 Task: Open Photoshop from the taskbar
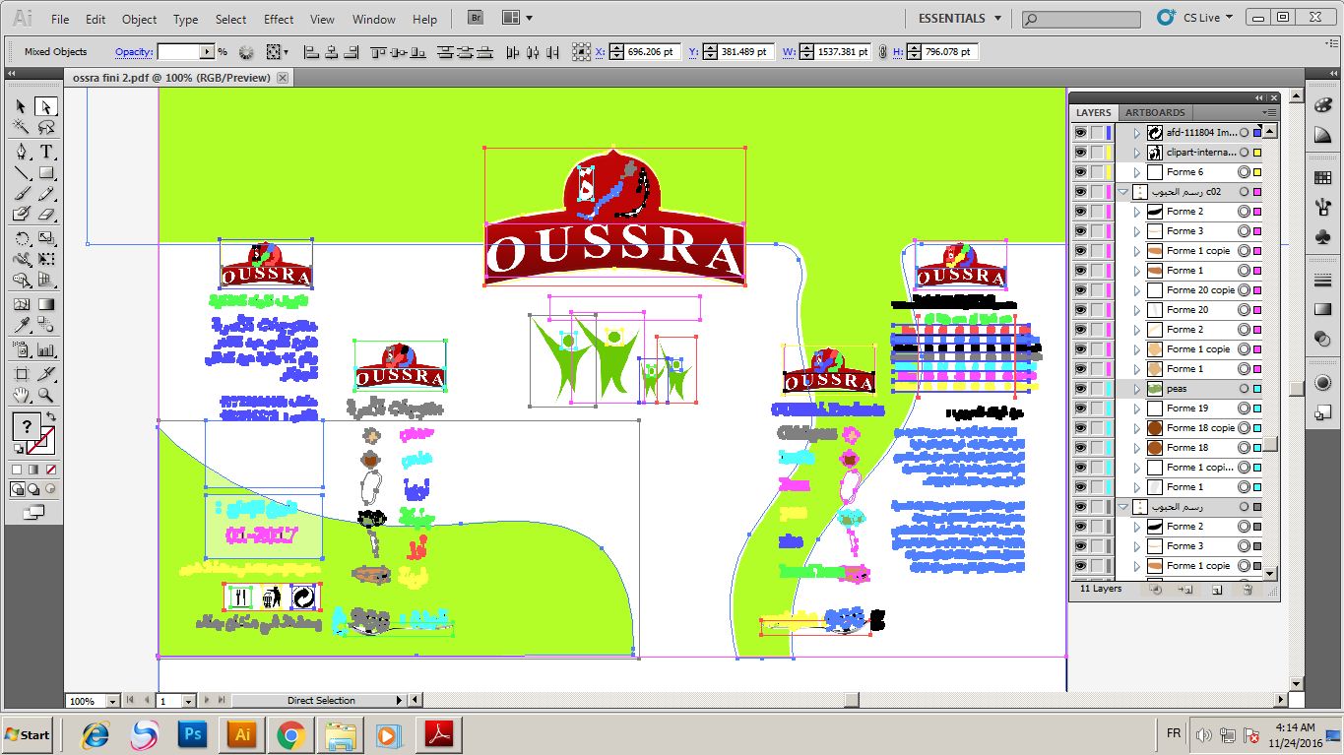tap(193, 734)
